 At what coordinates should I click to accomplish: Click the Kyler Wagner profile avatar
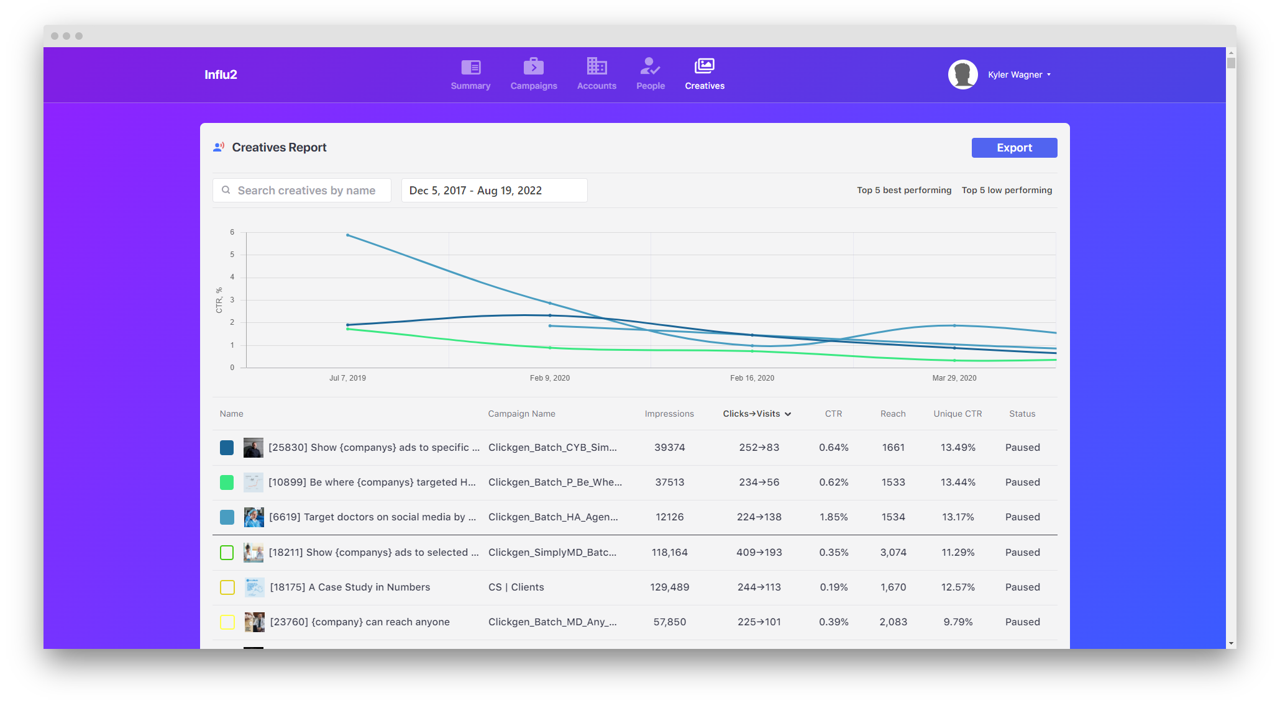[x=962, y=75]
